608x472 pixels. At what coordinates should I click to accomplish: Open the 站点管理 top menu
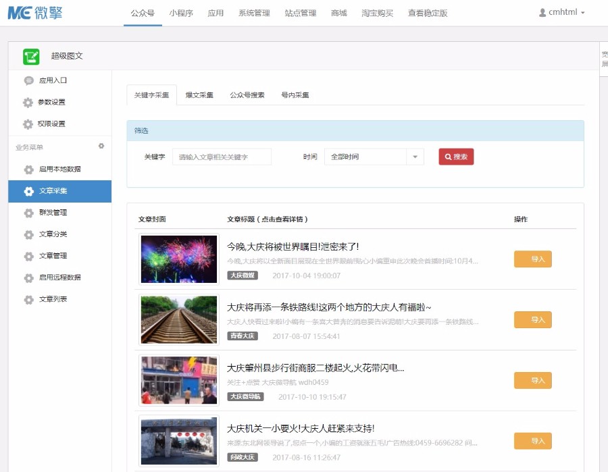pyautogui.click(x=300, y=14)
